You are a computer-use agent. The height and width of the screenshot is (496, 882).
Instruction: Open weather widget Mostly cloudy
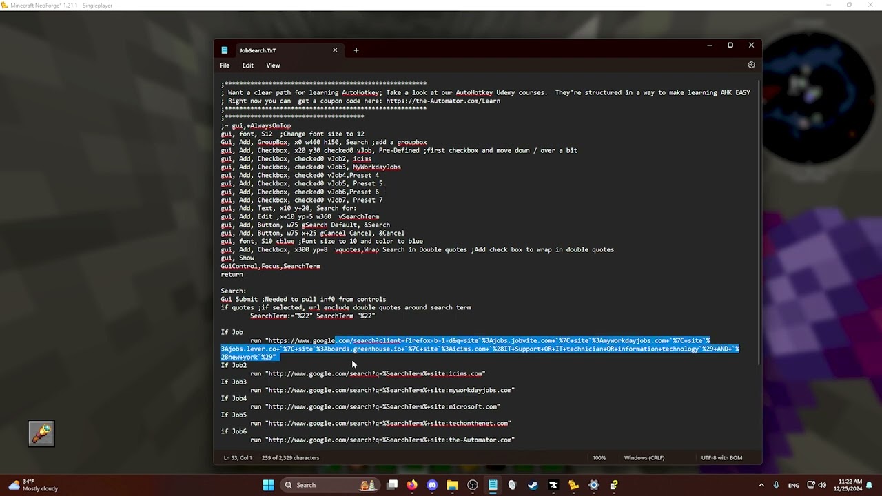(x=33, y=485)
